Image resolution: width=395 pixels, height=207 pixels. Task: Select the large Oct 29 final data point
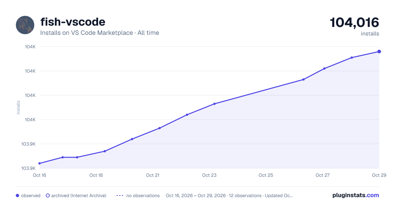click(x=379, y=52)
